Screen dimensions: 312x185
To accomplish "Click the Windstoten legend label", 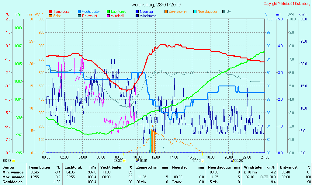I will 148,16.
